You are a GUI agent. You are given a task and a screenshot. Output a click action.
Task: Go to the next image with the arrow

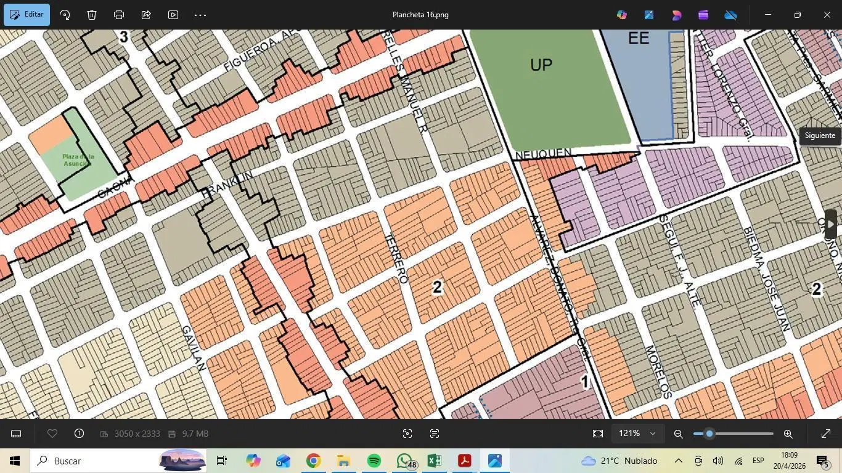click(830, 224)
